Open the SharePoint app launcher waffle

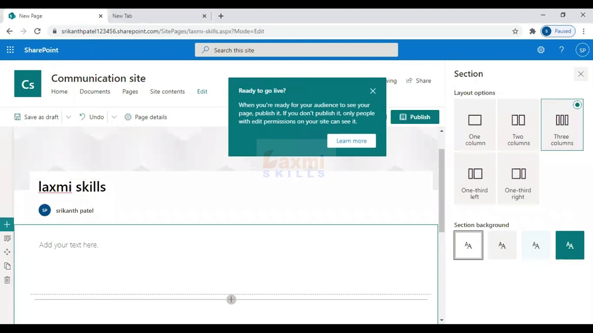10,50
